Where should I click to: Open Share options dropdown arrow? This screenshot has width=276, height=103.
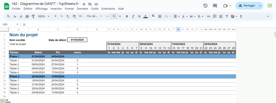[x=260, y=6]
